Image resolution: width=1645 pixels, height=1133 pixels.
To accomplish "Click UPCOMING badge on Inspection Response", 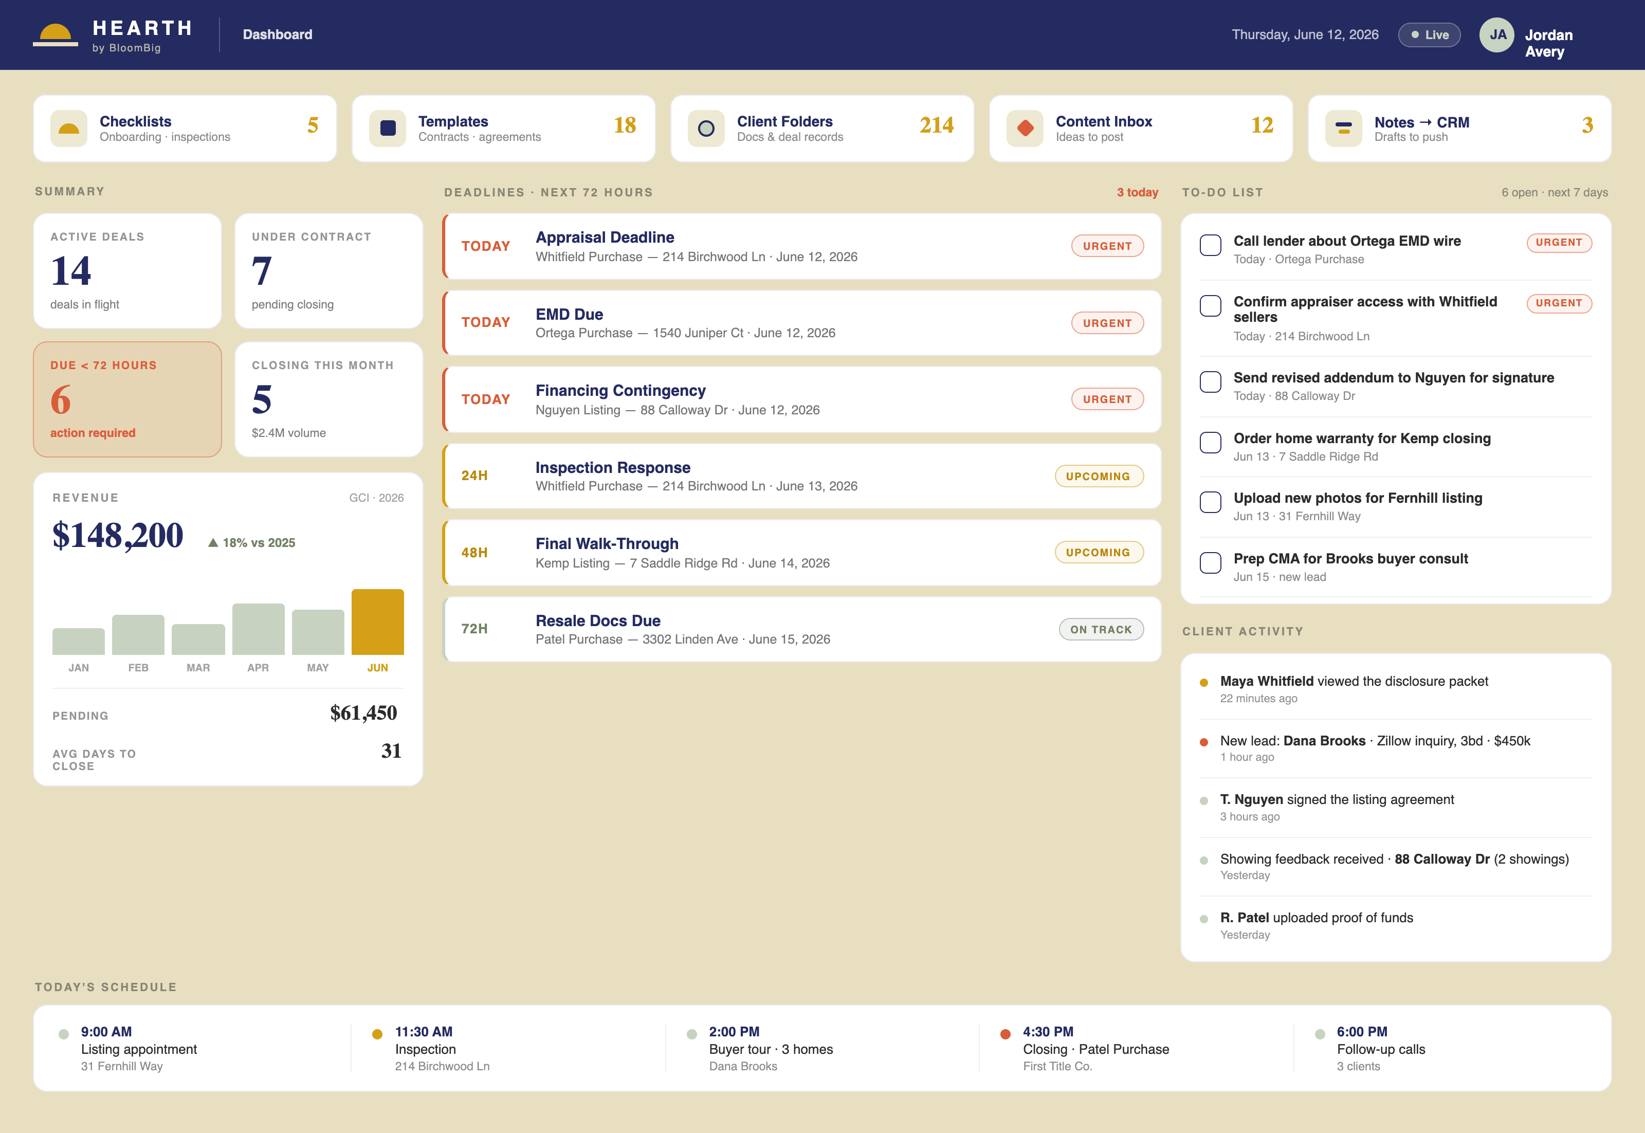I will [1099, 477].
